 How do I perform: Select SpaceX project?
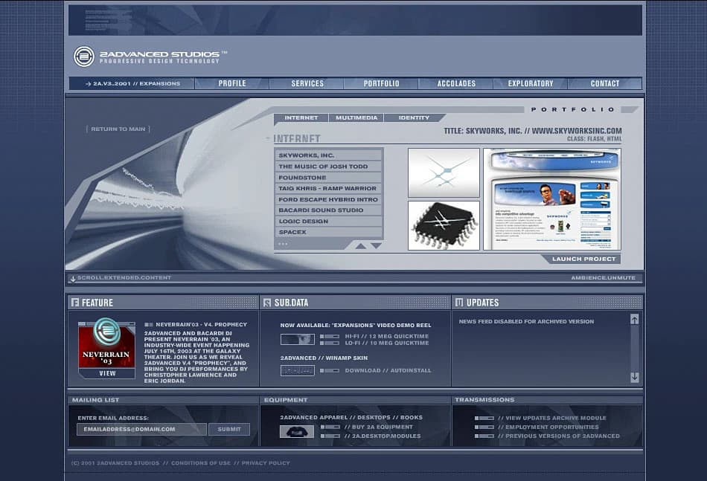(328, 232)
